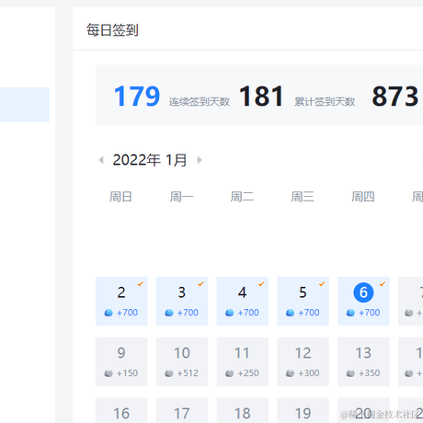Click the 873 statistic number
This screenshot has width=423, height=423.
pos(395,97)
